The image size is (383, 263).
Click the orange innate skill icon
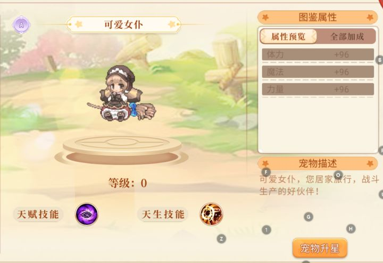[x=211, y=214]
